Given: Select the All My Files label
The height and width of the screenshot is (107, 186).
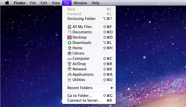Looking at the screenshot, I should pos(82,27).
